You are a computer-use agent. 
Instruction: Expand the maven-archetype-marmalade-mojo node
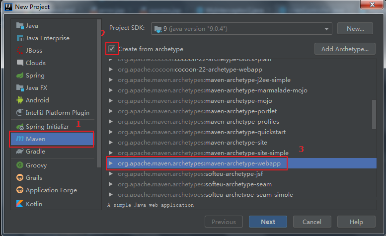[x=111, y=90]
